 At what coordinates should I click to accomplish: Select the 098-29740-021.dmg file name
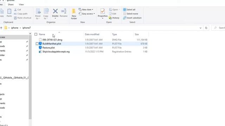click(x=52, y=40)
